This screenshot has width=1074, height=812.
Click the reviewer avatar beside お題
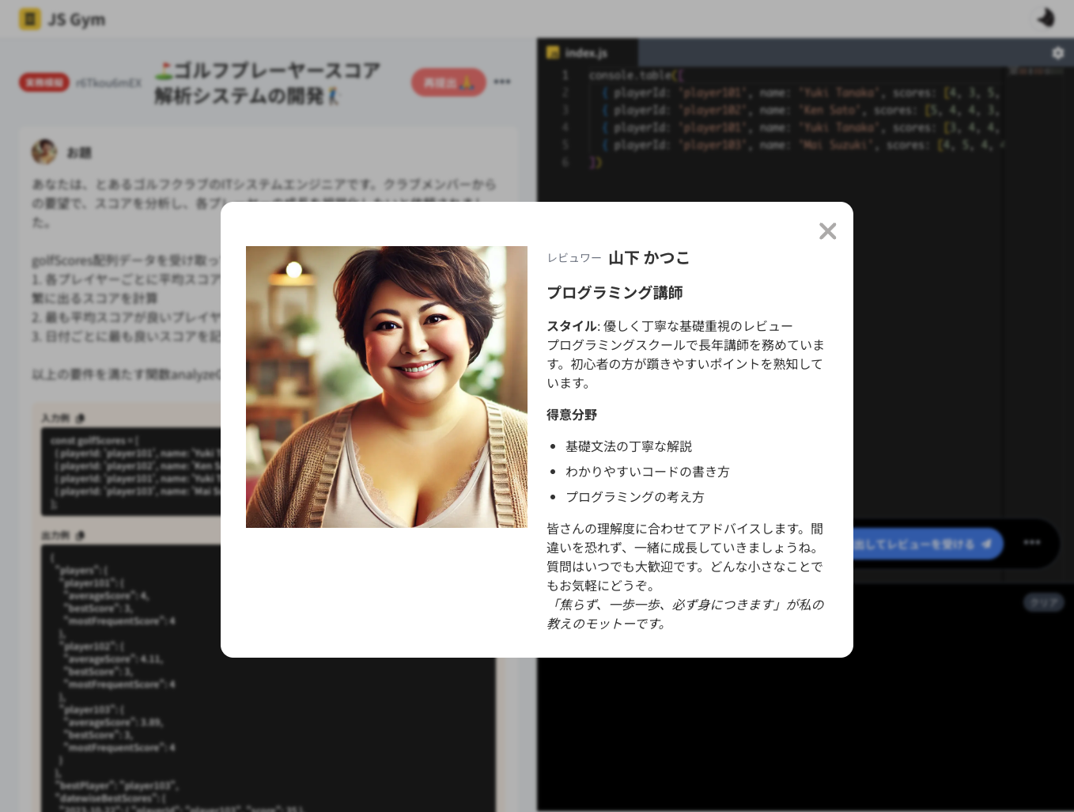(x=44, y=151)
